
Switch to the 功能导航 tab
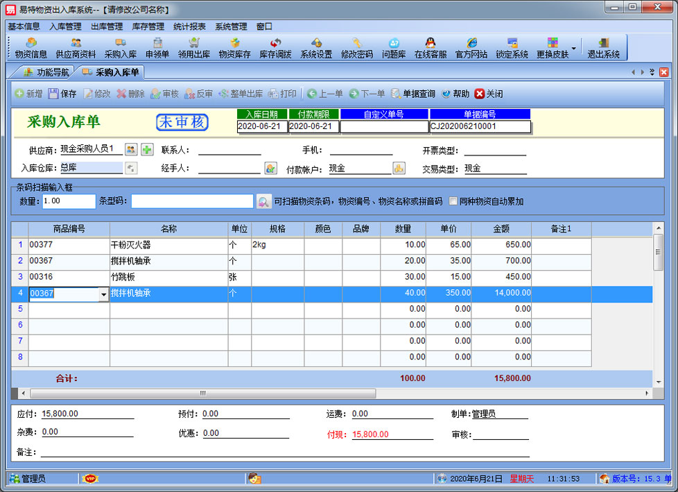coord(46,72)
